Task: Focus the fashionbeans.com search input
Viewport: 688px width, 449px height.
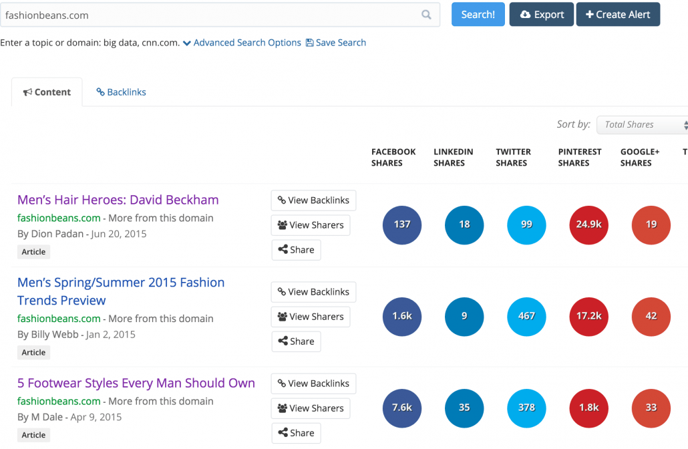Action: [x=219, y=15]
